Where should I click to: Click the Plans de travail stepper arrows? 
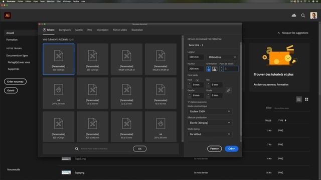click(x=221, y=69)
